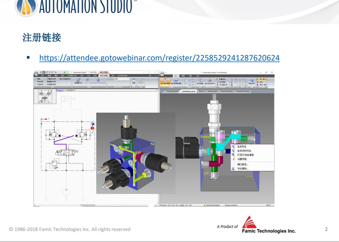339x242 pixels.
Task: Click the "Manifold Z1" breadcrumb text
Action: [x=71, y=90]
